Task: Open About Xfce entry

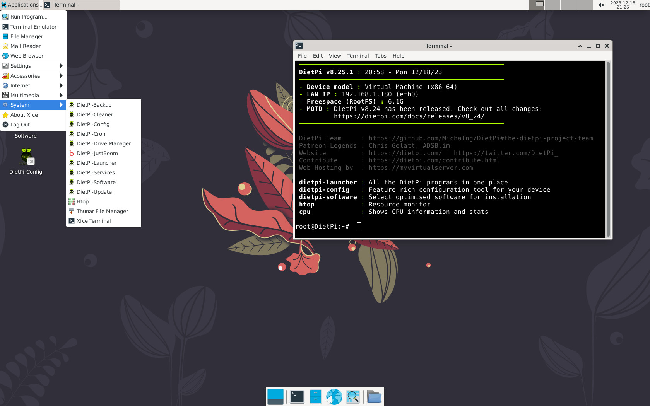Action: [33, 115]
